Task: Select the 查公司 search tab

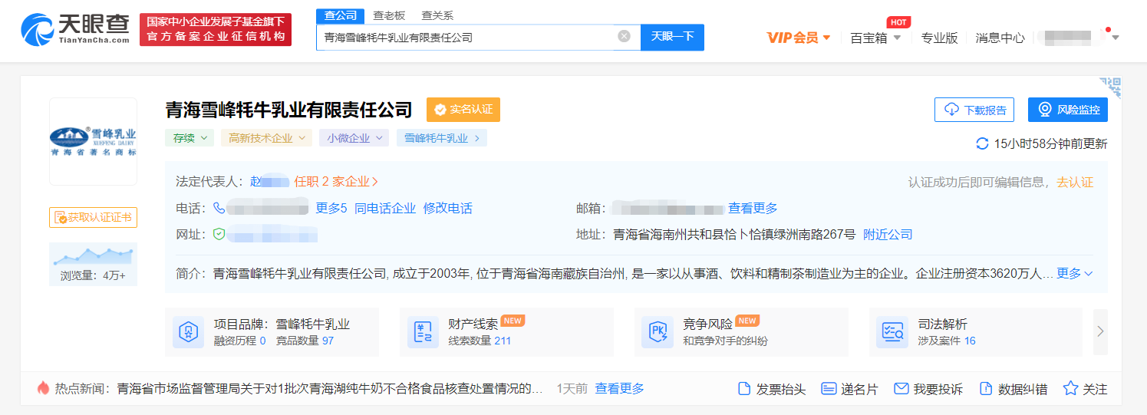Action: point(340,15)
